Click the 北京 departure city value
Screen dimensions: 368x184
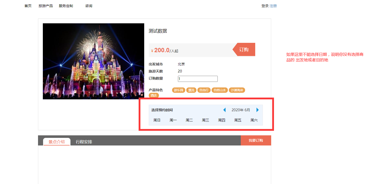point(181,64)
